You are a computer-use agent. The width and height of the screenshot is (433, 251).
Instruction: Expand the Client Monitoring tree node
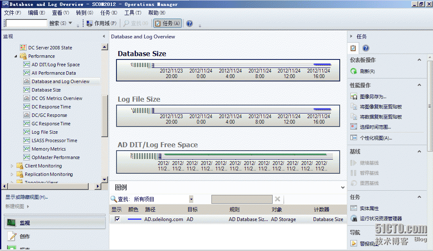[x=12, y=166]
